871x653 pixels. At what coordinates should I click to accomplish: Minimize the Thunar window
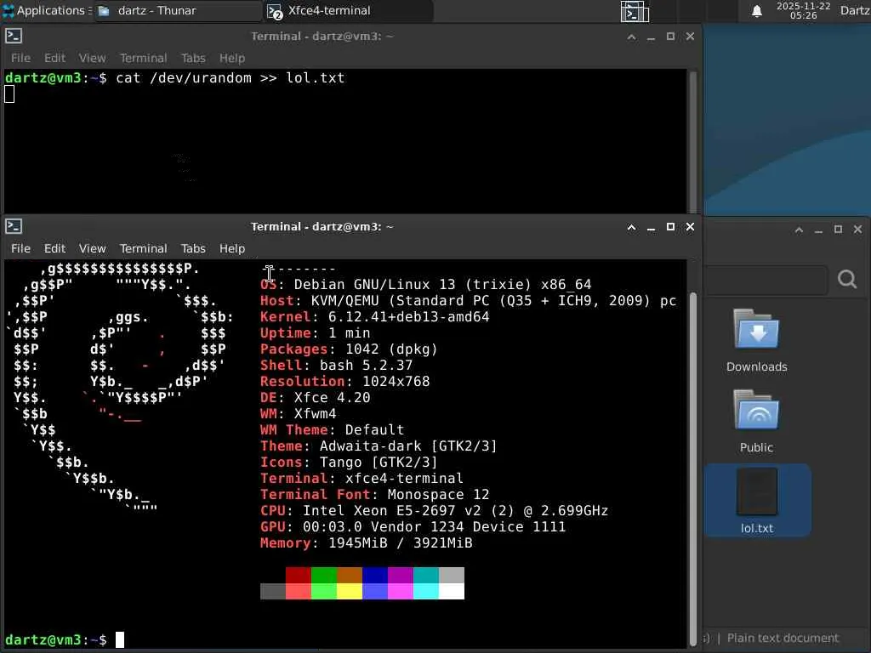(818, 230)
